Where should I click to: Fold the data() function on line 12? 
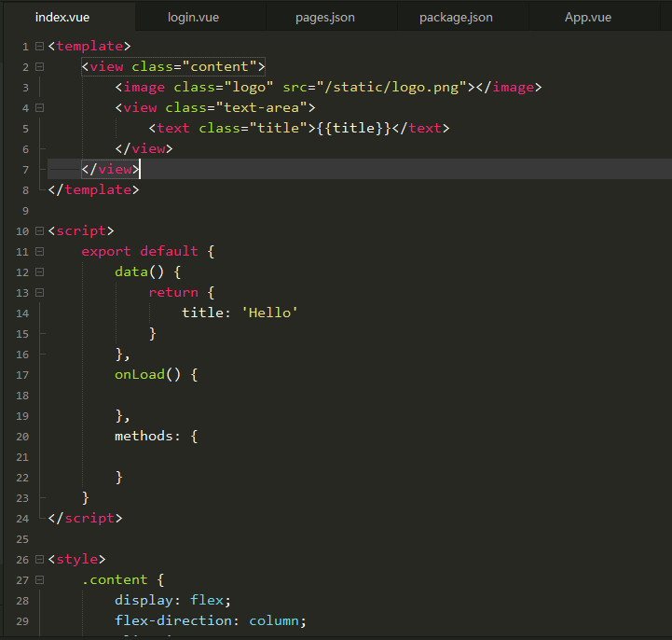(x=39, y=271)
